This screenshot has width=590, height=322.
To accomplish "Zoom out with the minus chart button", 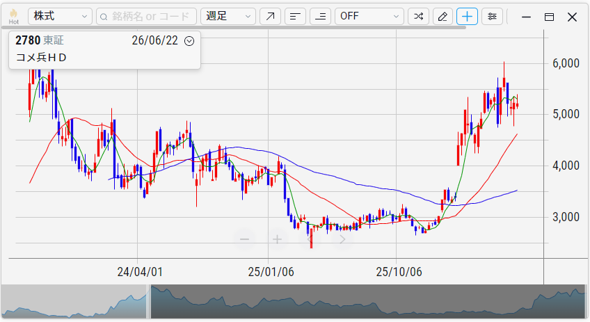I will (245, 239).
